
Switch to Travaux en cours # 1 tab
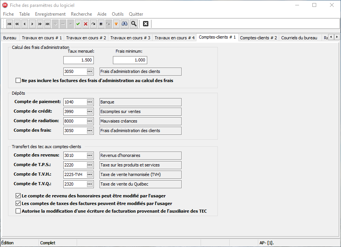coord(42,38)
